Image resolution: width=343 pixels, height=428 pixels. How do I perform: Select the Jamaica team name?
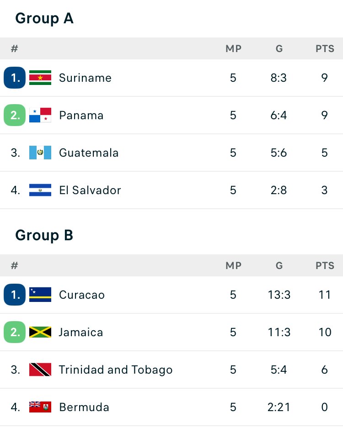click(x=81, y=332)
